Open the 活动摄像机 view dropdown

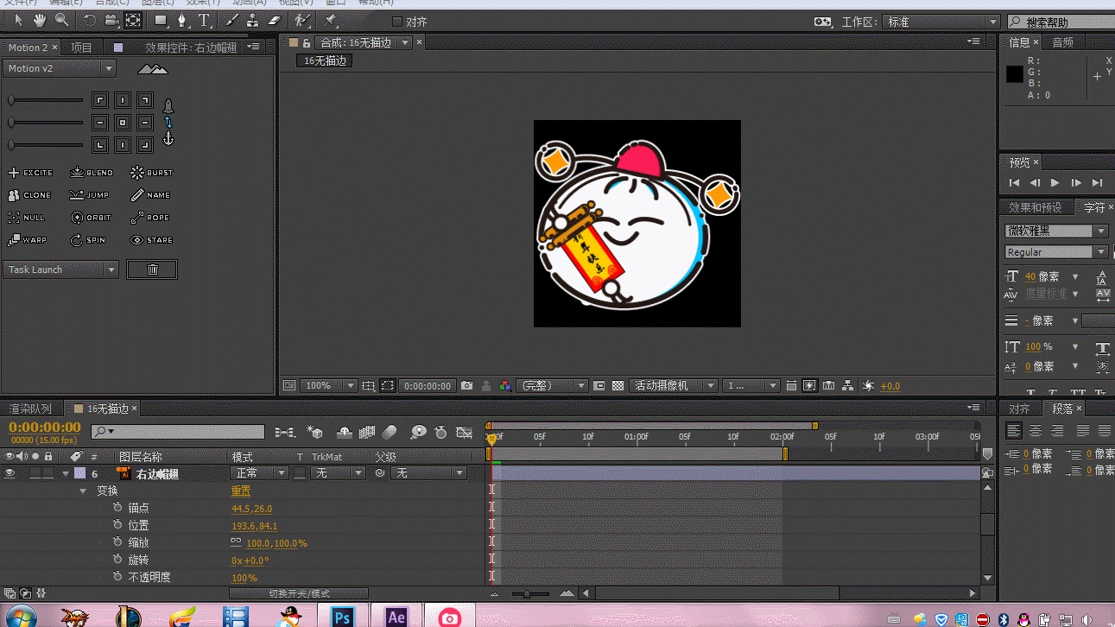pyautogui.click(x=674, y=386)
